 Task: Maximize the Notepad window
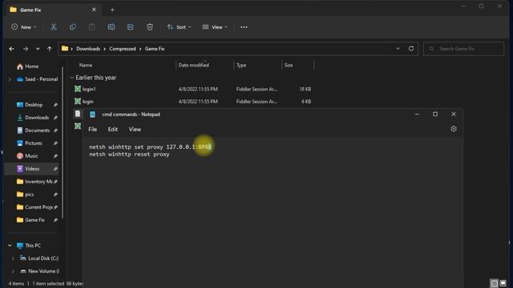click(x=435, y=114)
